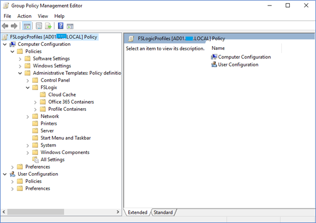Click the Forward arrow toolbar icon
Image resolution: width=316 pixels, height=223 pixels.
tap(14, 26)
